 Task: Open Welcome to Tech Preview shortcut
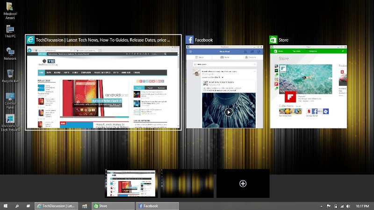pyautogui.click(x=10, y=121)
